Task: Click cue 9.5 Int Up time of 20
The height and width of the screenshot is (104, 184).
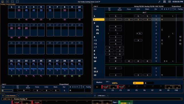Action: pos(116,58)
